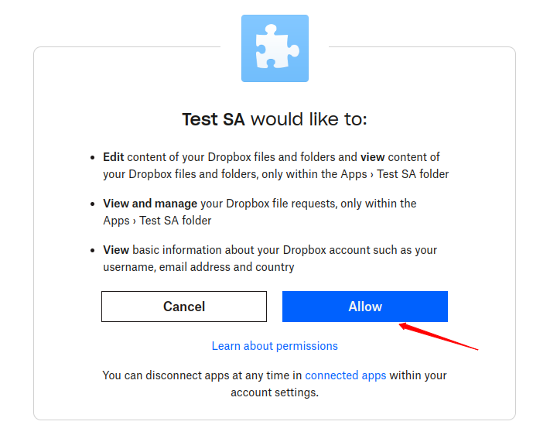
Task: Cancel the Test SA authorization request
Action: click(x=184, y=307)
